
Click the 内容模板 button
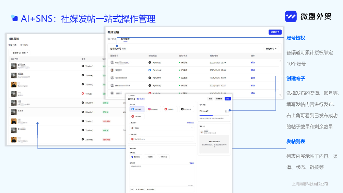(x=151, y=190)
